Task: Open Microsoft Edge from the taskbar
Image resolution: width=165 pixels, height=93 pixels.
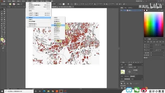Action: [x=44, y=91]
